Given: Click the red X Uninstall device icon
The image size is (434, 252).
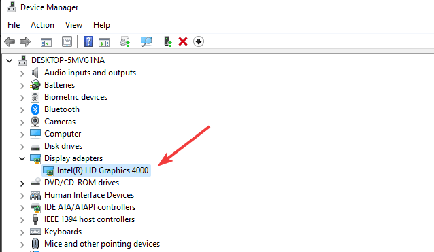Looking at the screenshot, I should (183, 41).
